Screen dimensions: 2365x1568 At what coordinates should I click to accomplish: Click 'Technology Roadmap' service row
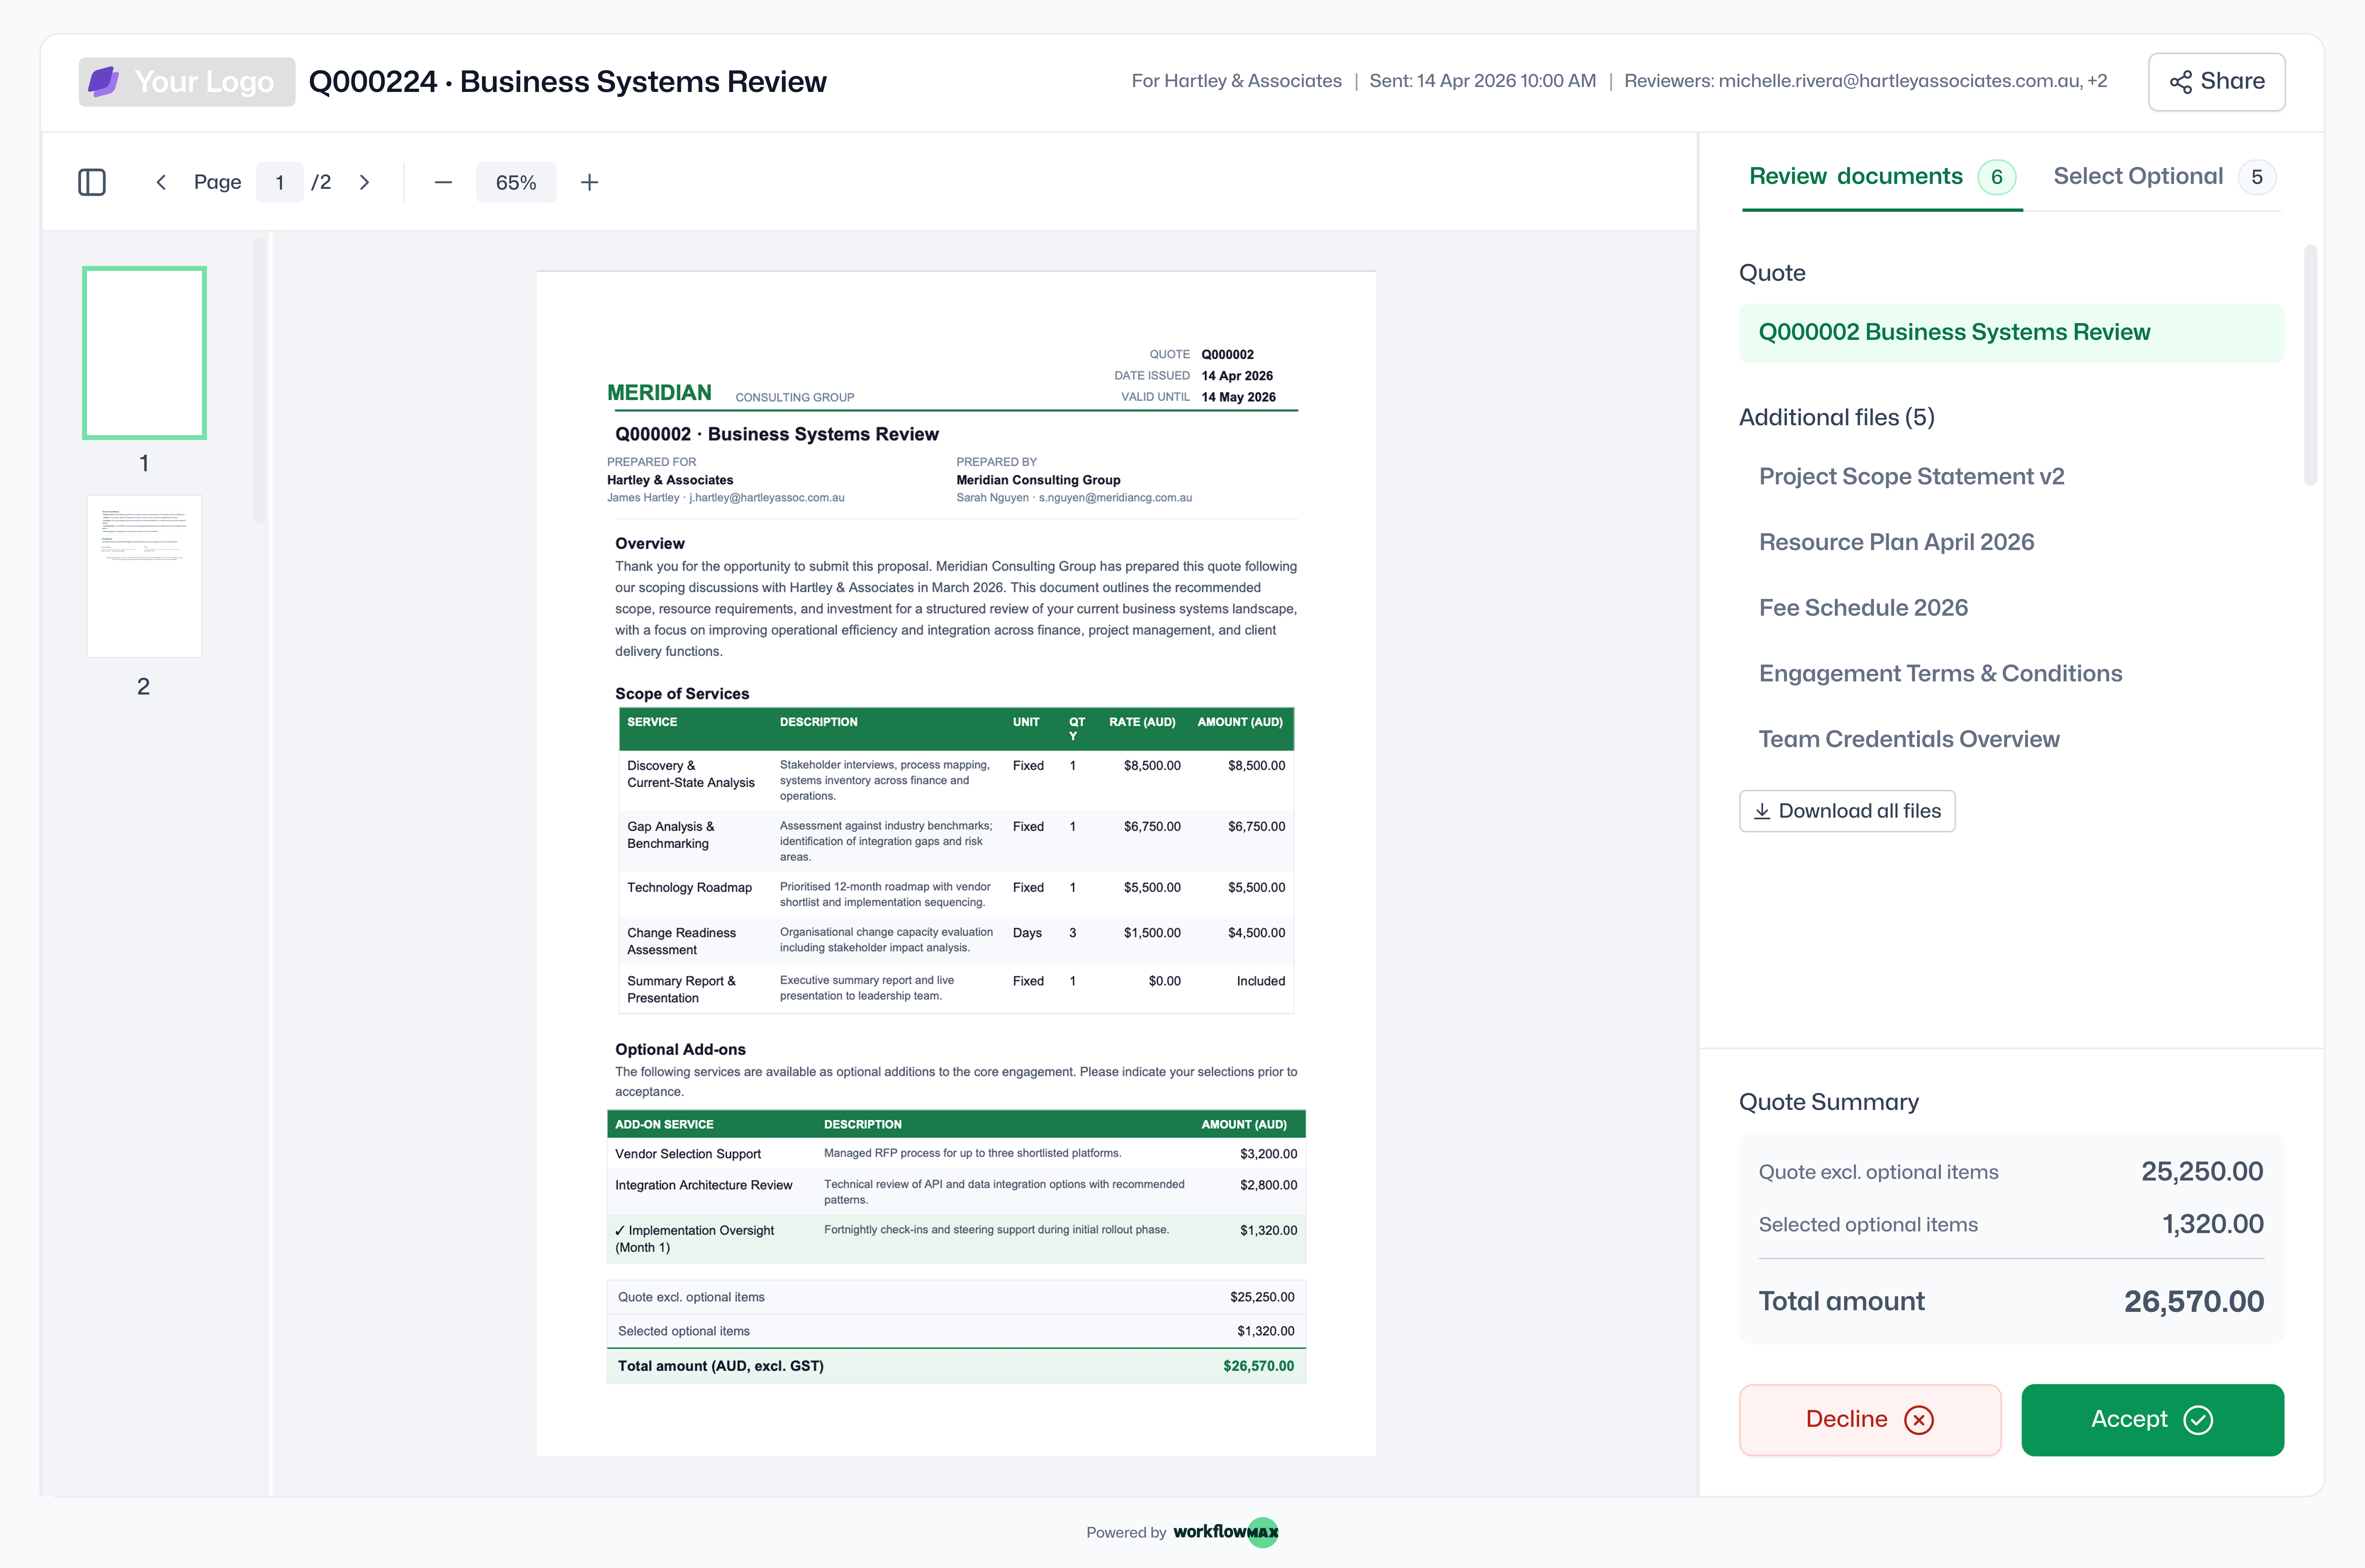pos(956,894)
